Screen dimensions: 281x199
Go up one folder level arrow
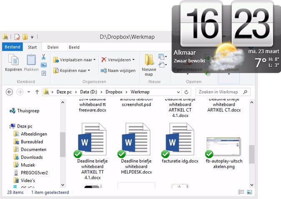37,92
